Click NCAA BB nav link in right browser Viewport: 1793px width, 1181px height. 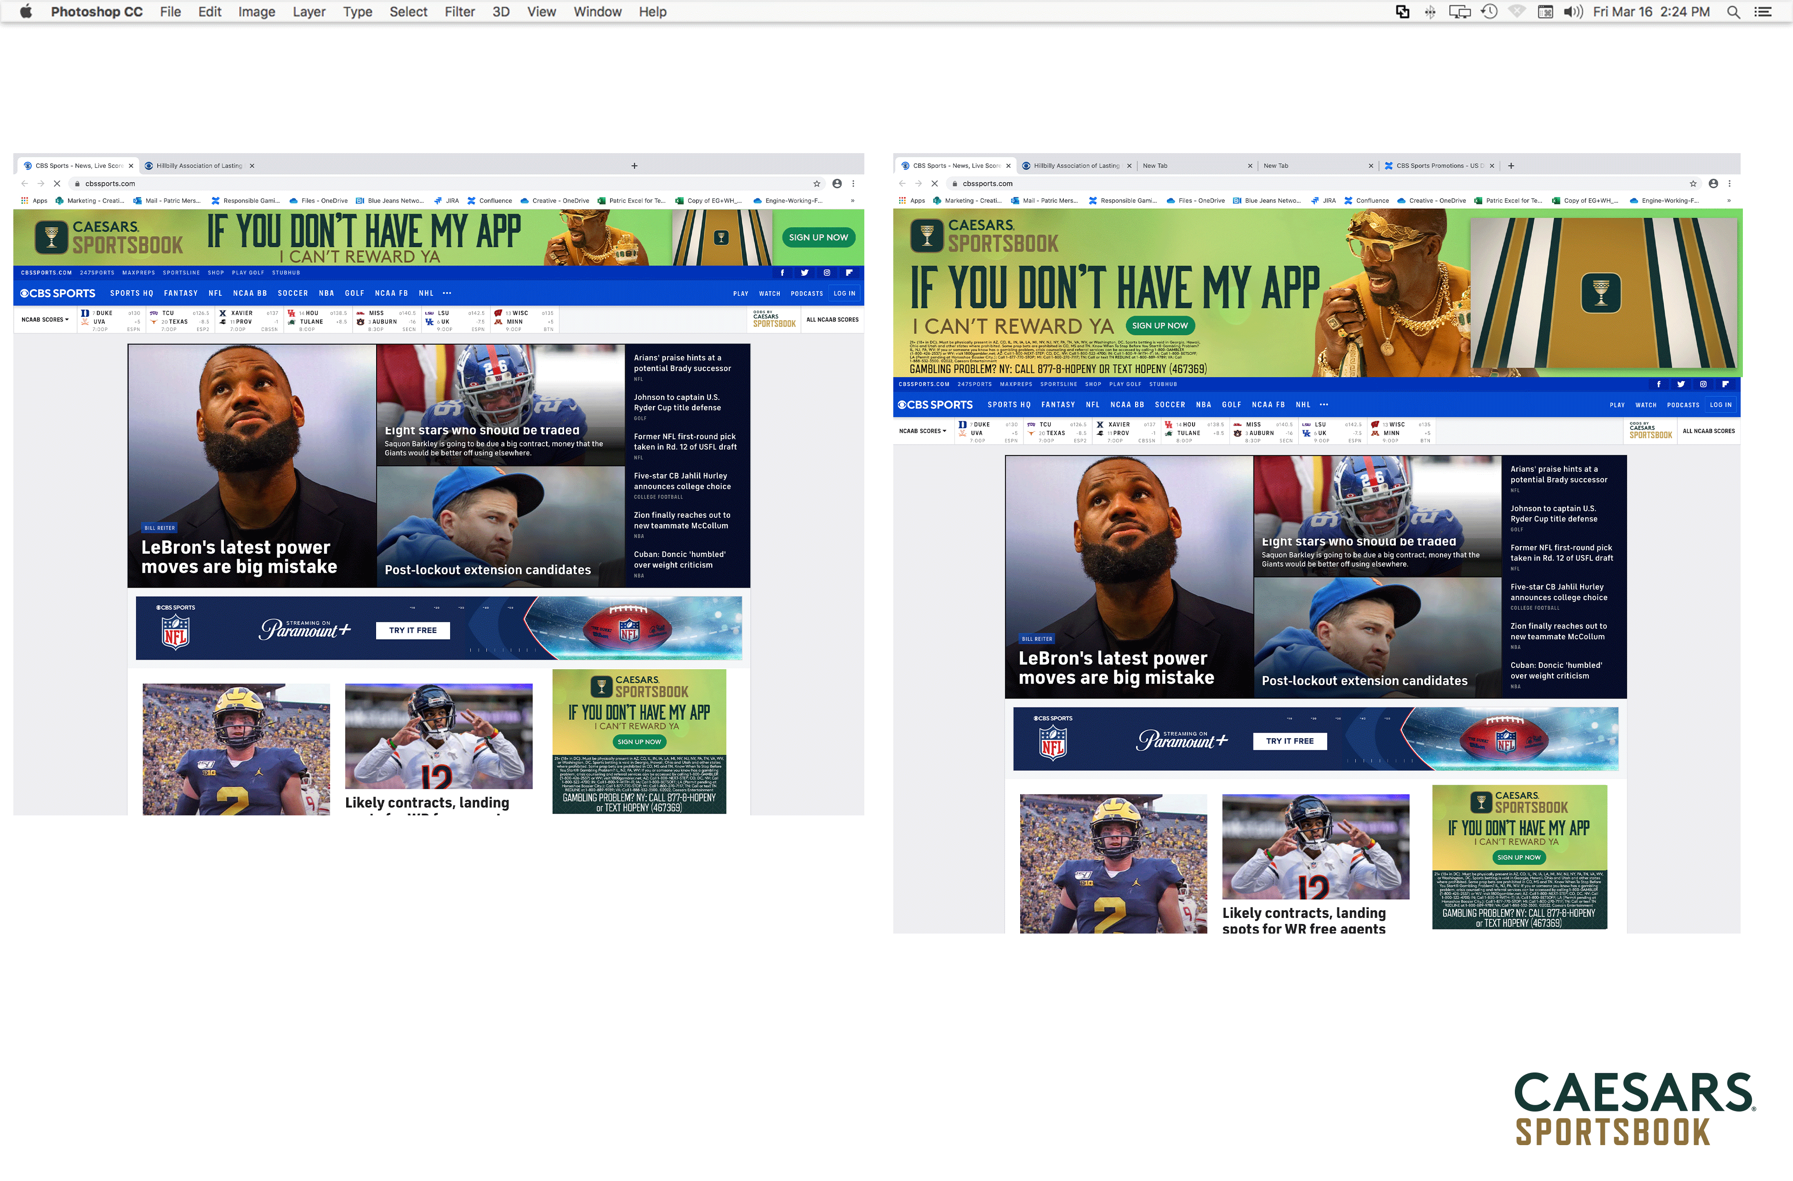point(1127,405)
